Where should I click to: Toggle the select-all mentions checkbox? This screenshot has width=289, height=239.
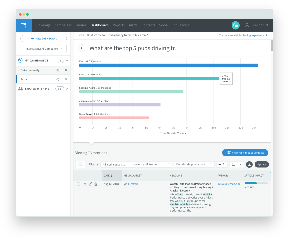pyautogui.click(x=80, y=164)
